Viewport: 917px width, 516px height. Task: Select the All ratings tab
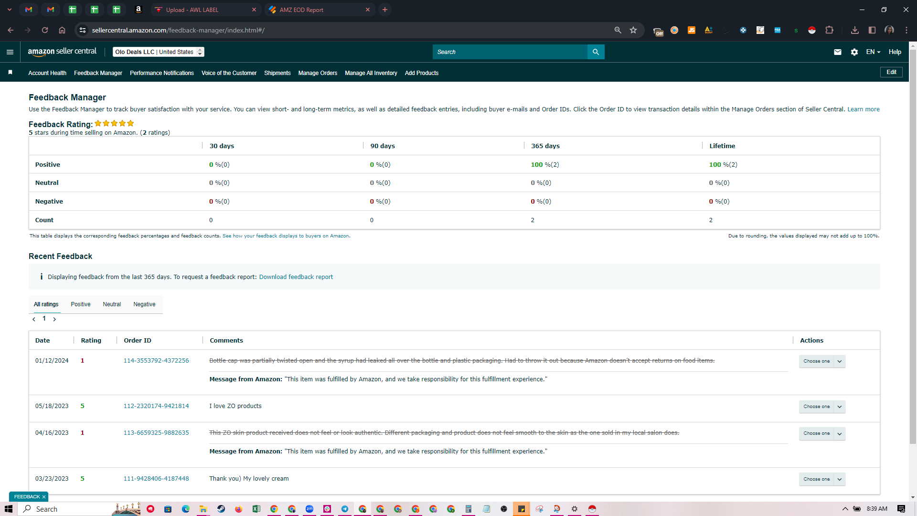[x=46, y=304]
